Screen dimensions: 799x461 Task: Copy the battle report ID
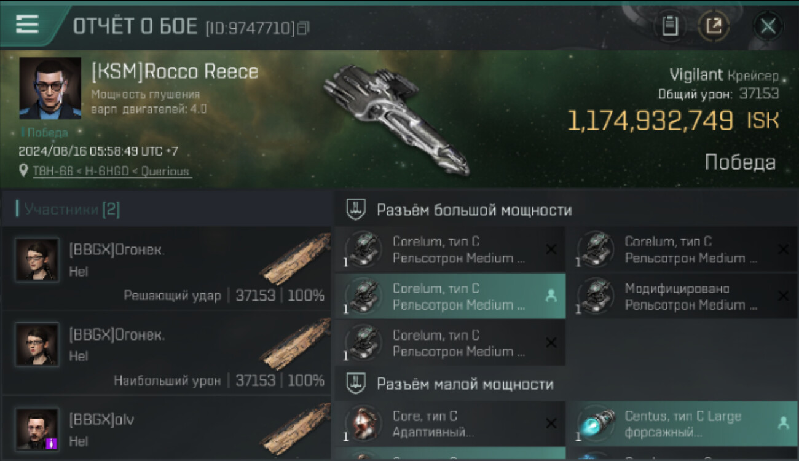(303, 28)
